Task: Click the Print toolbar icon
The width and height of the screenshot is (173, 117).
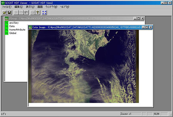Action: 33,13
